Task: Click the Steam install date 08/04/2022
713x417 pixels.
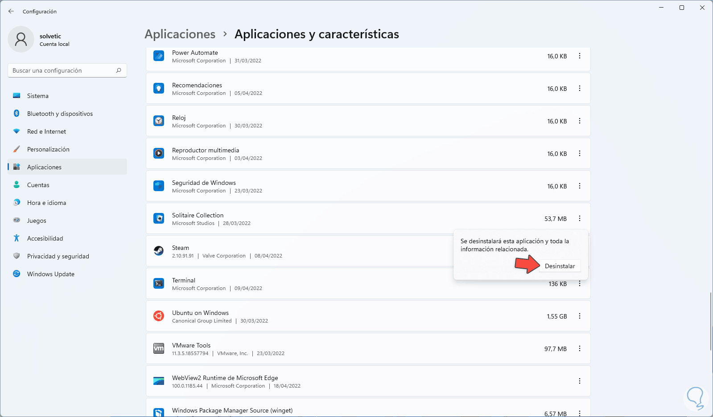Action: [268, 256]
